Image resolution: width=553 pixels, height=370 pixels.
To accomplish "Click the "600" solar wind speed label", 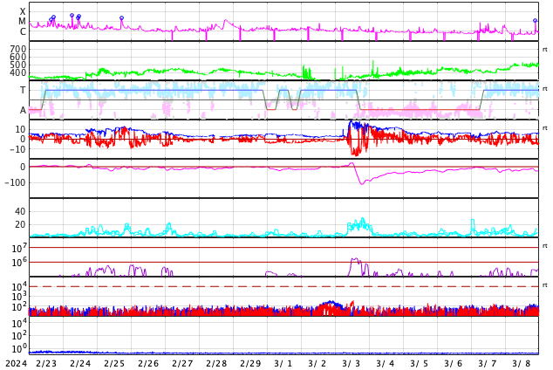I will pos(18,57).
